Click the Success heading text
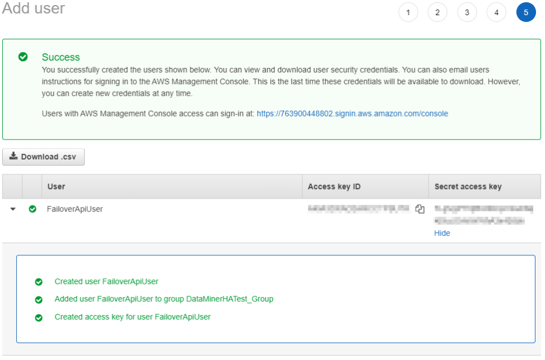 (x=61, y=57)
